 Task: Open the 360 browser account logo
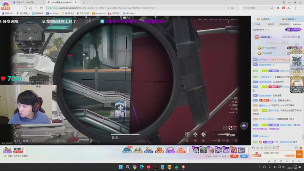point(5,5)
